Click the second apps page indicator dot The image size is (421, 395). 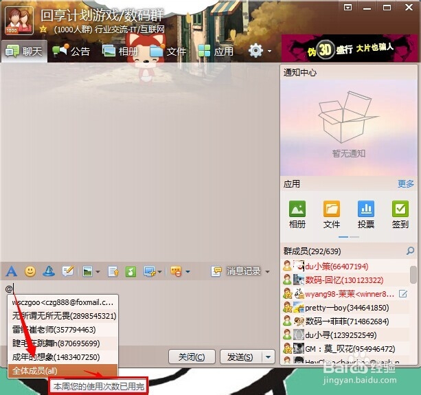(354, 237)
